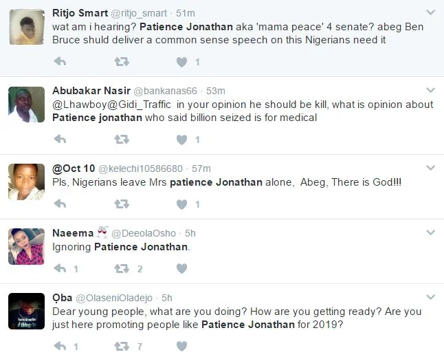Retweet Ritjo Smart's tweet
This screenshot has height=359, width=444.
pos(121,62)
